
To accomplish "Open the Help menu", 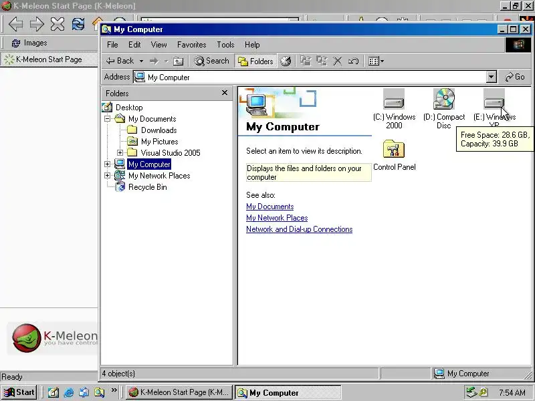I will (x=252, y=45).
